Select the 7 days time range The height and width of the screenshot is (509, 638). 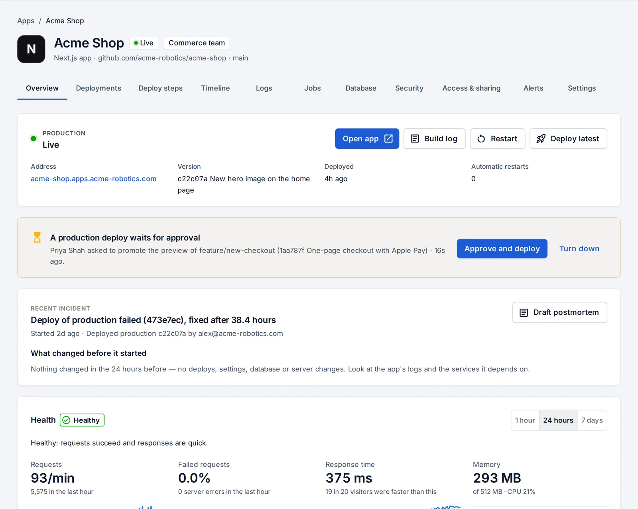[x=592, y=420]
